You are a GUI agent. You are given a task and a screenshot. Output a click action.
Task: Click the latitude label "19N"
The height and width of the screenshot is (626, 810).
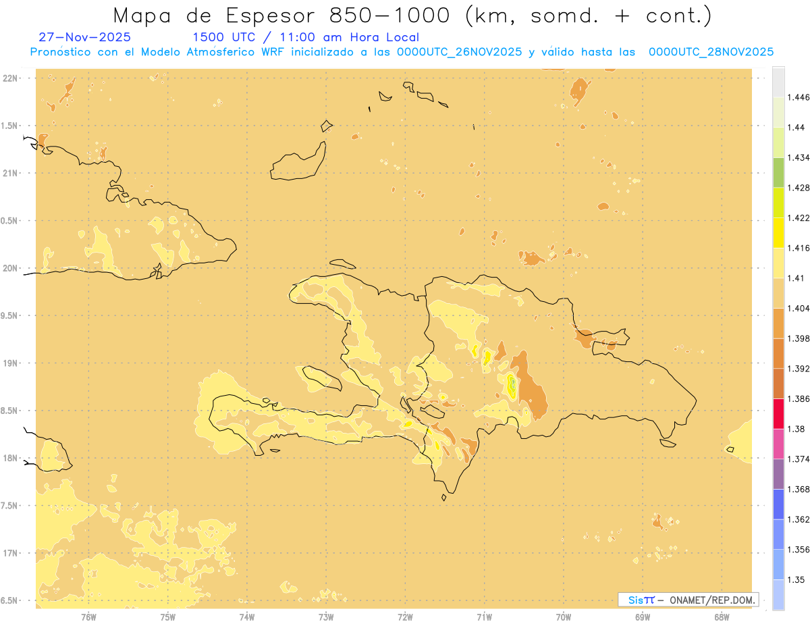pyautogui.click(x=9, y=363)
